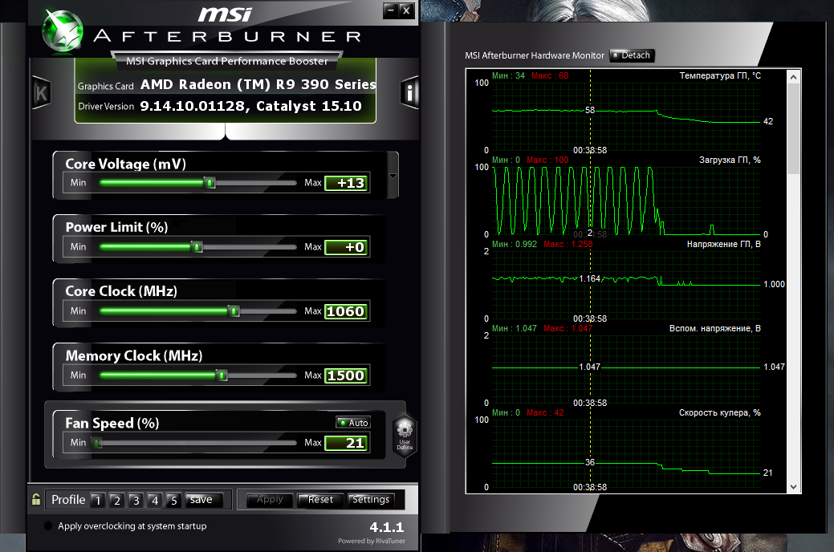Viewport: 834px width, 552px height.
Task: Click the Напряжение ГП graph label
Action: click(x=723, y=244)
